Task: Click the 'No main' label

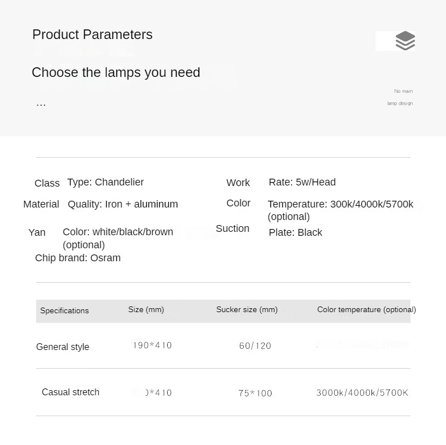Action: coord(403,91)
